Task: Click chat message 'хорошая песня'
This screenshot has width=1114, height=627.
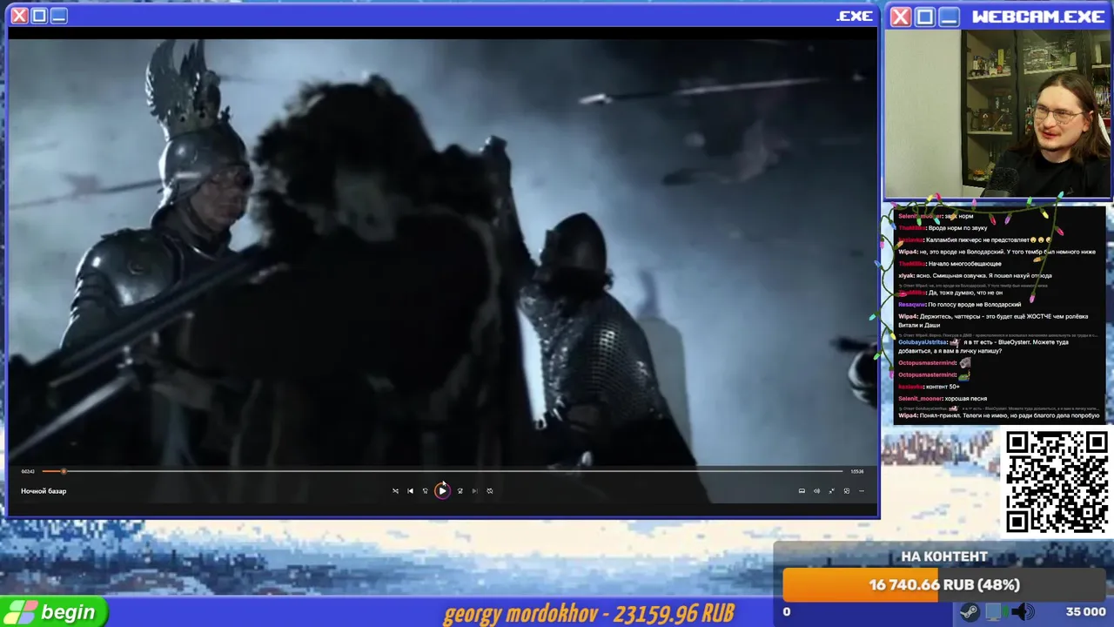Action: pyautogui.click(x=966, y=399)
